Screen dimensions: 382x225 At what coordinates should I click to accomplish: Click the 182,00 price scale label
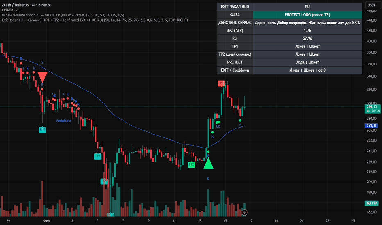pos(372,212)
